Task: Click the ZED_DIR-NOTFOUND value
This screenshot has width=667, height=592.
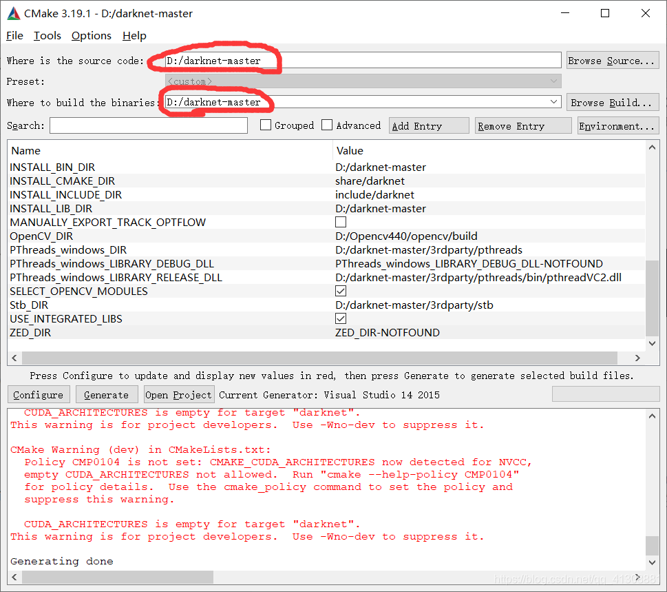Action: 387,333
